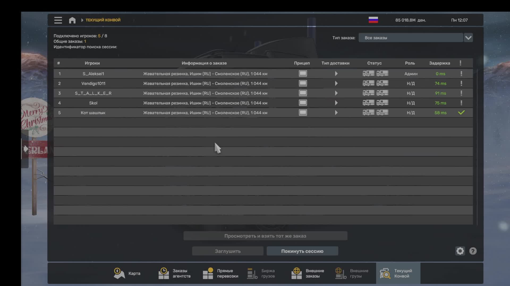Image resolution: width=510 pixels, height=286 pixels.
Task: Select player S_T_A_L_K_E_R
Action: click(93, 93)
